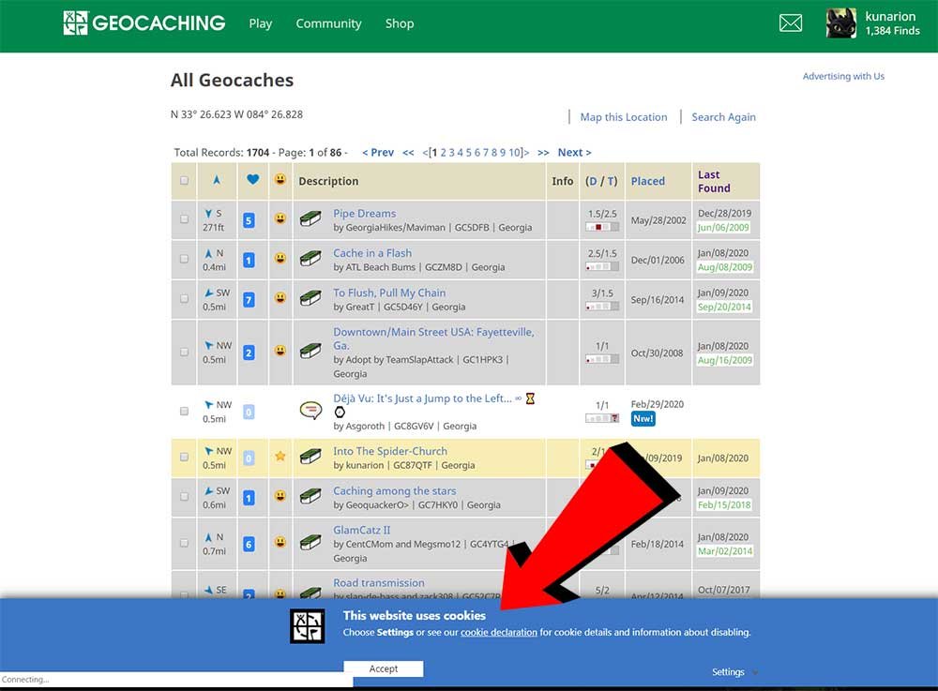
Task: Open the Community menu
Action: pos(328,23)
